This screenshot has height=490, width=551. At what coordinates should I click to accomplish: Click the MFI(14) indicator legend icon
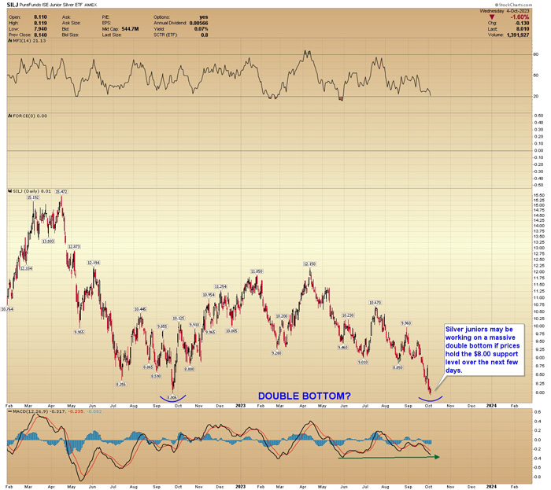[9, 41]
